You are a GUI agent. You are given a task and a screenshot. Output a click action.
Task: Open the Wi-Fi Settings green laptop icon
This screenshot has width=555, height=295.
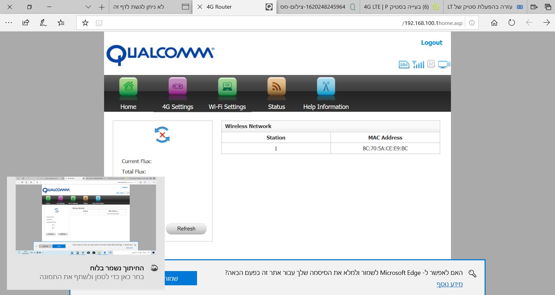pos(227,86)
